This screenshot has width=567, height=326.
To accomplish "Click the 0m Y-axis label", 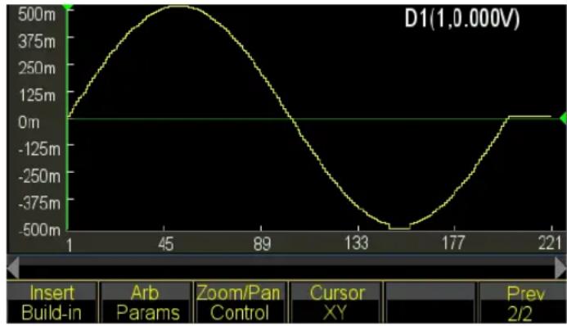I will click(29, 122).
